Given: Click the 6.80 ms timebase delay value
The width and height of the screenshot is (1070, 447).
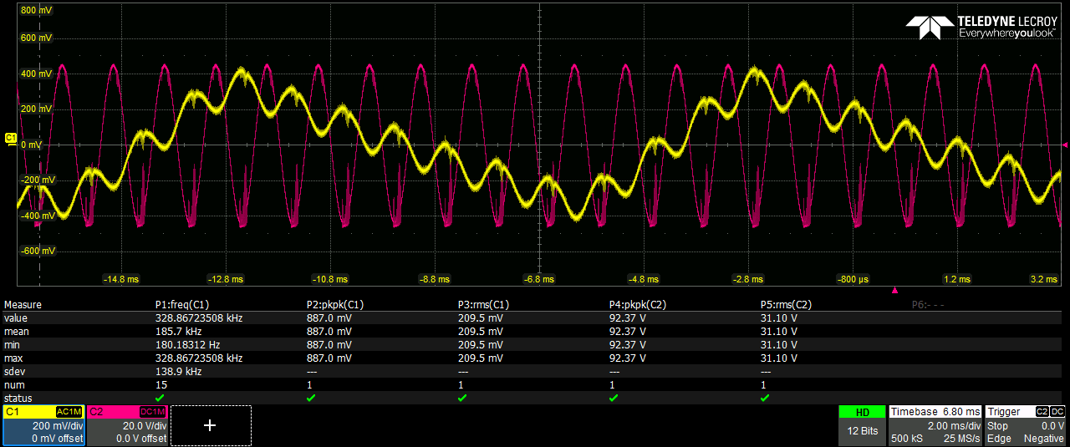Looking at the screenshot, I should tap(961, 412).
